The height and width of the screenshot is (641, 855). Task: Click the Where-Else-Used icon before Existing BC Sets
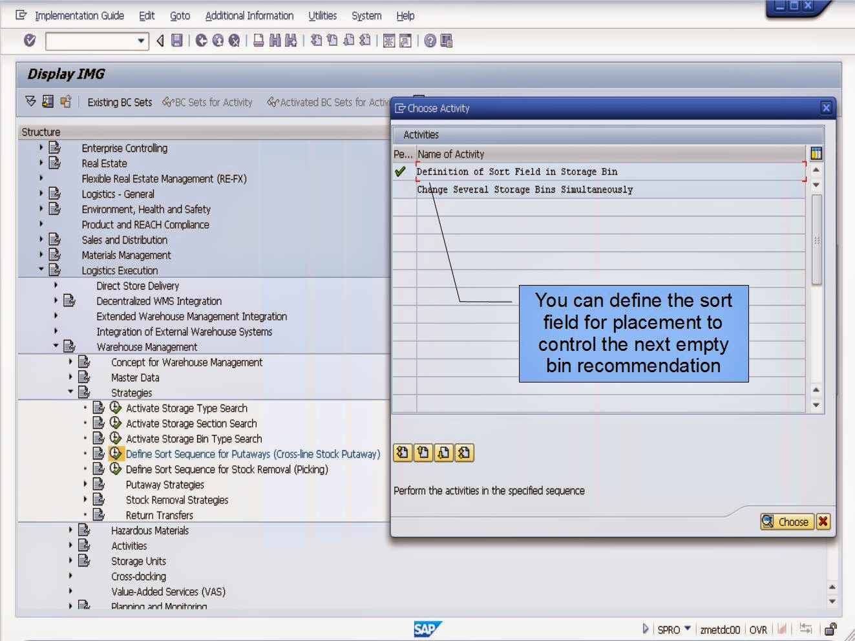tap(65, 101)
